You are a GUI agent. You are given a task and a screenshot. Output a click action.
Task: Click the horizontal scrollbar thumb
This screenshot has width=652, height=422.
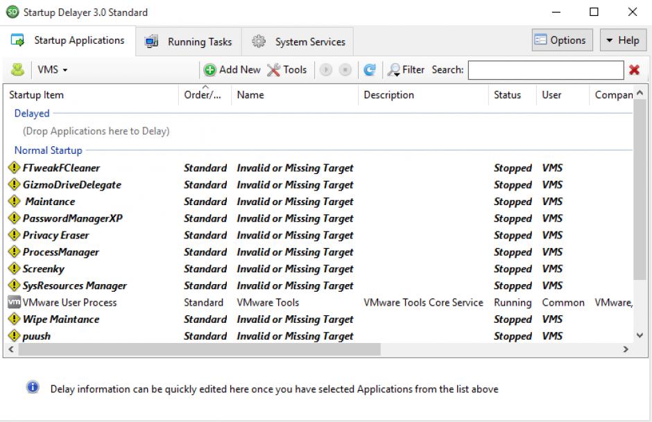coord(200,349)
